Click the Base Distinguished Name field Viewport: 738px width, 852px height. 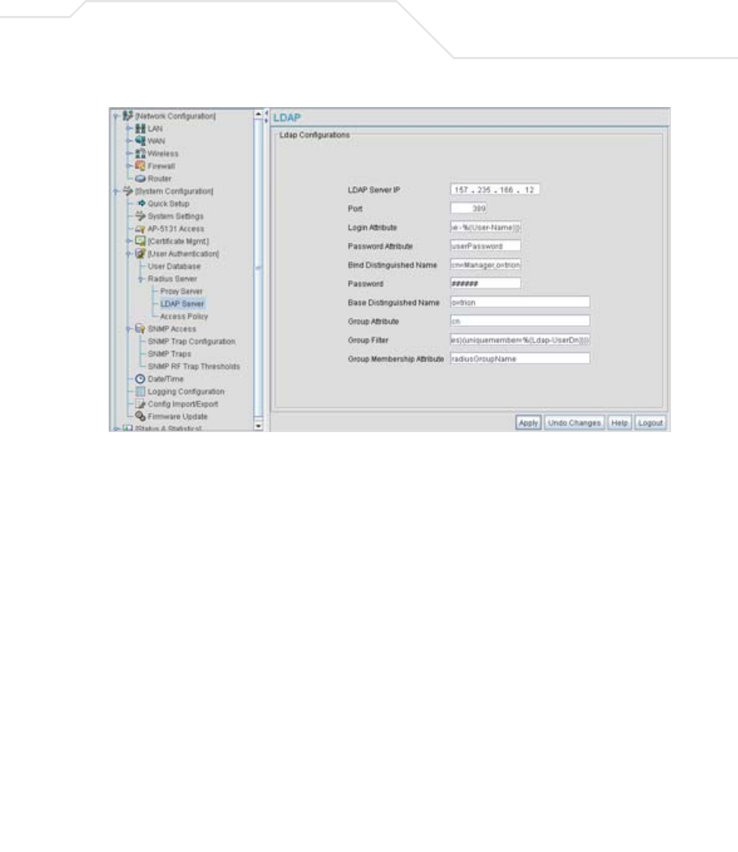(520, 302)
